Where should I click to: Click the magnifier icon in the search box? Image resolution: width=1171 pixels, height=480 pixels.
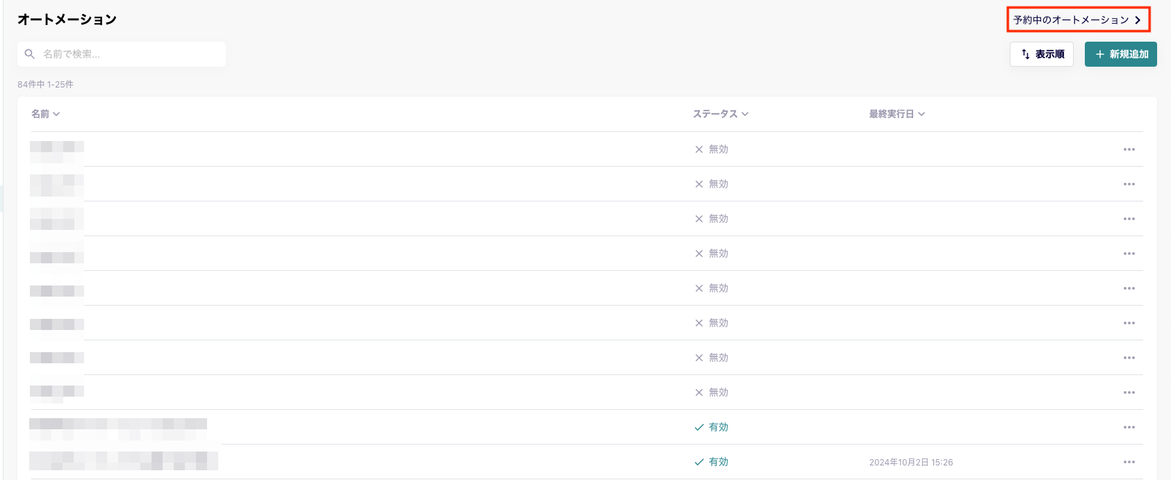pyautogui.click(x=30, y=54)
